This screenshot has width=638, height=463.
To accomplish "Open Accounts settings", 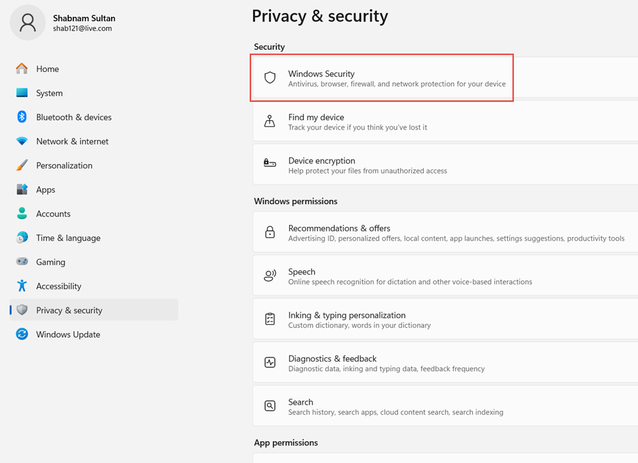I will [x=94, y=213].
